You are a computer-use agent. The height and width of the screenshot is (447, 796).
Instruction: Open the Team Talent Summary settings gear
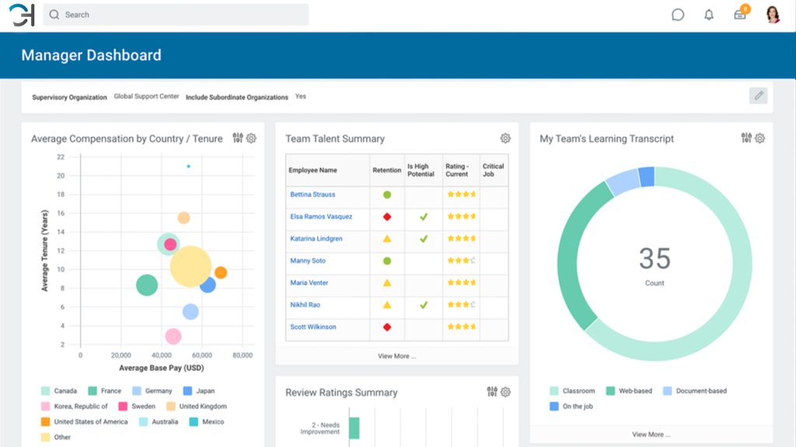(505, 137)
